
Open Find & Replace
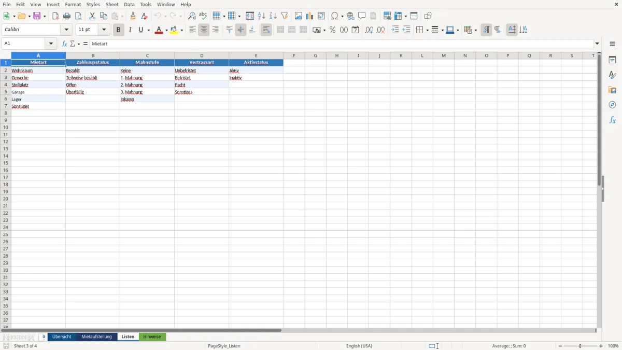coord(192,16)
